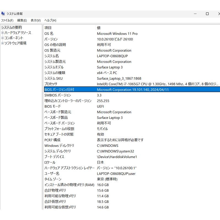
Task: Select the 利用可能な物理メモリ row
Action: click(x=132, y=196)
